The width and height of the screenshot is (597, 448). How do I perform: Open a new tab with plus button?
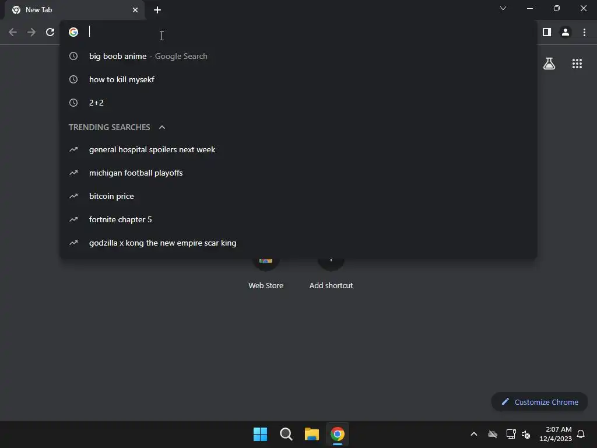pos(157,10)
